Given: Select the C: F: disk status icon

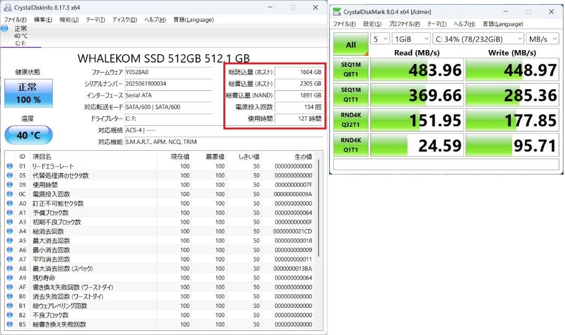Looking at the screenshot, I should 5,29.
